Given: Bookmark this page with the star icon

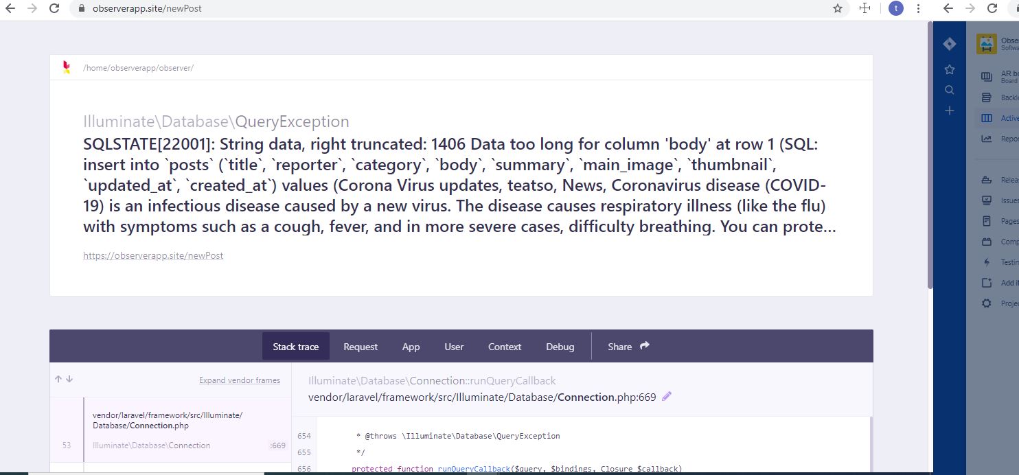Looking at the screenshot, I should [837, 9].
